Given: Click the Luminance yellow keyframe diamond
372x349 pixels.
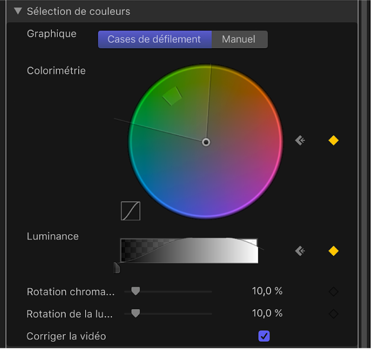Looking at the screenshot, I should tap(334, 251).
